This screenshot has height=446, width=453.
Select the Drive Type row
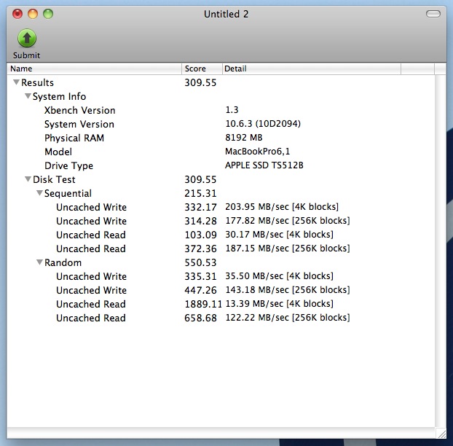pyautogui.click(x=221, y=165)
